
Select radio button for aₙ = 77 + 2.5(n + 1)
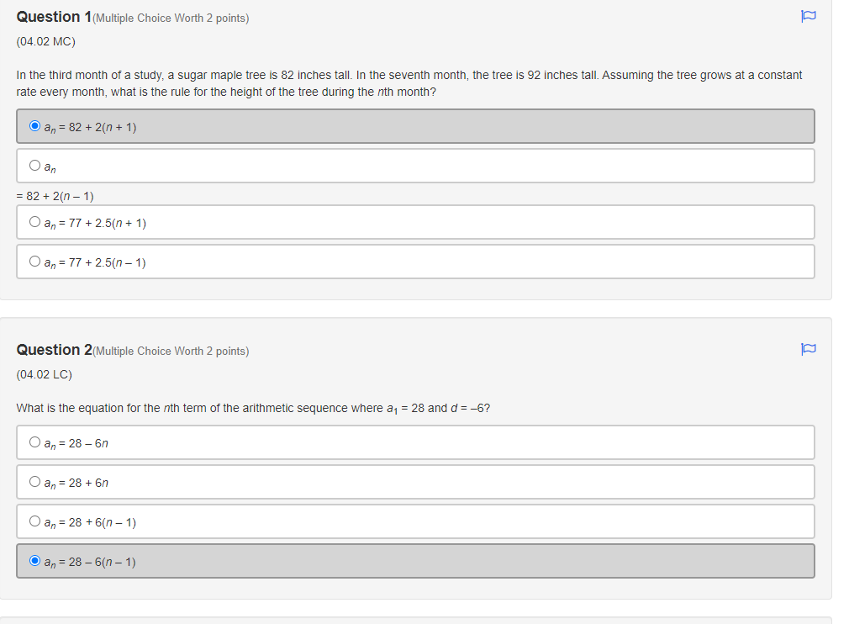(x=35, y=221)
